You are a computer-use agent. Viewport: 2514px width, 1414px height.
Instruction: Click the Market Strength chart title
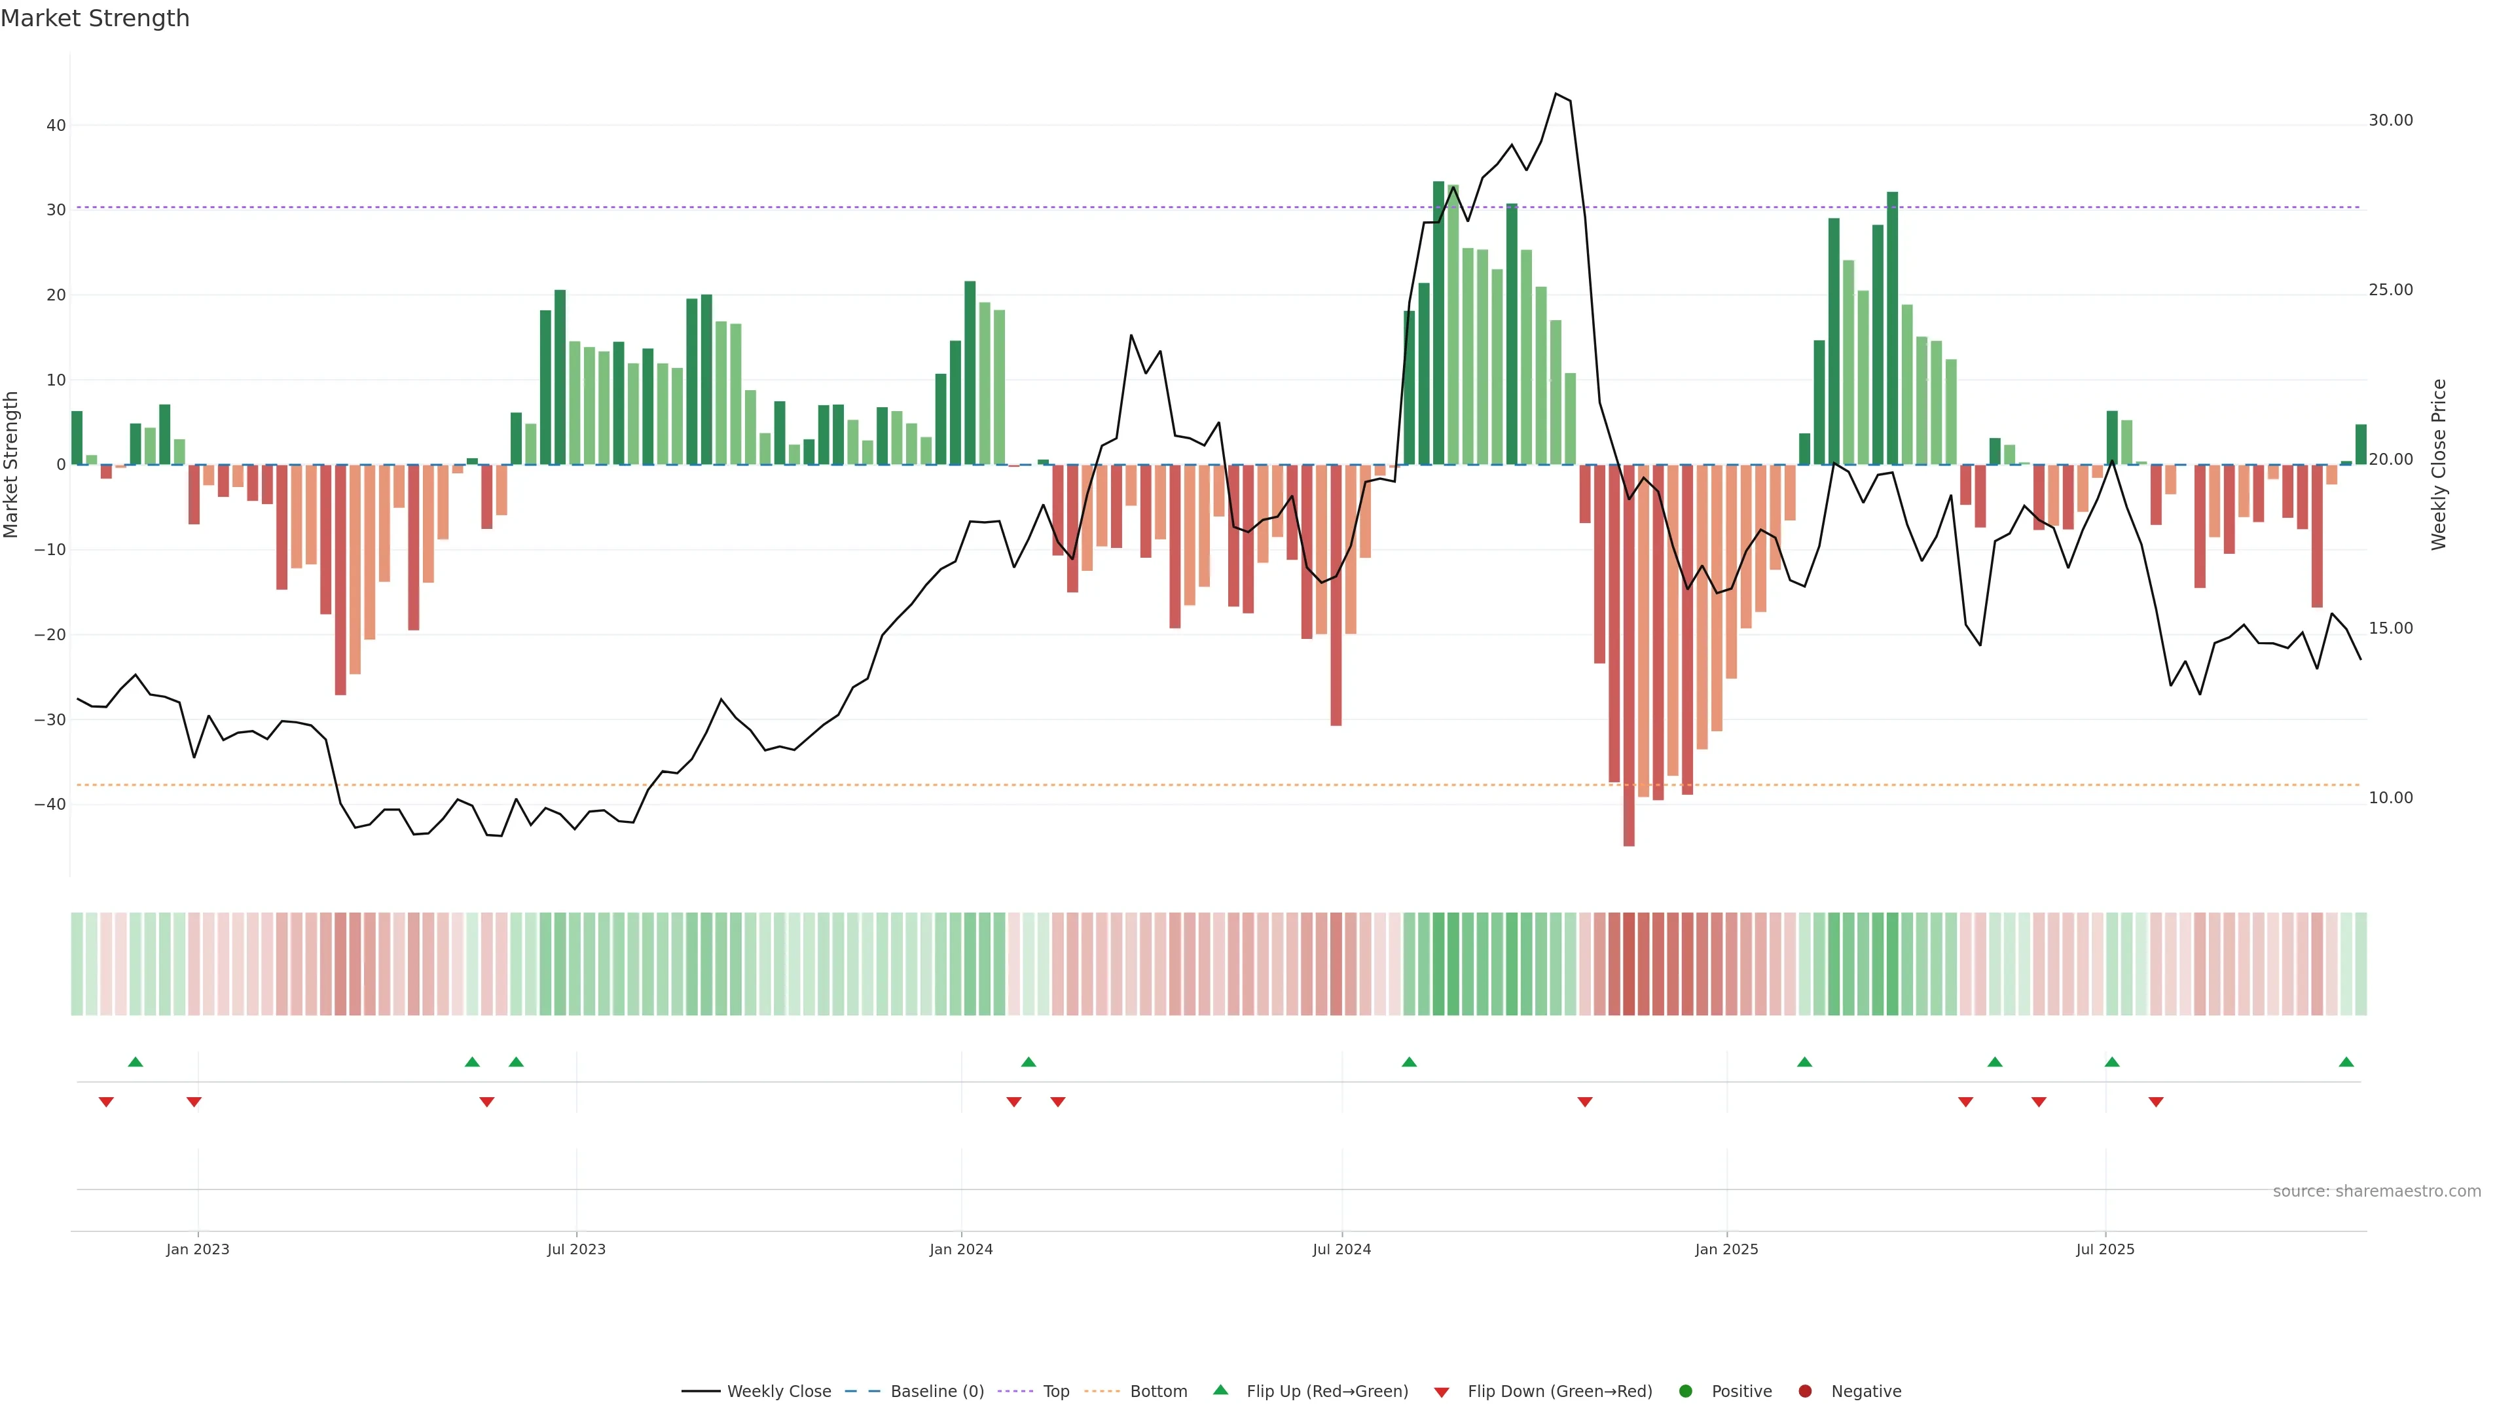point(95,18)
